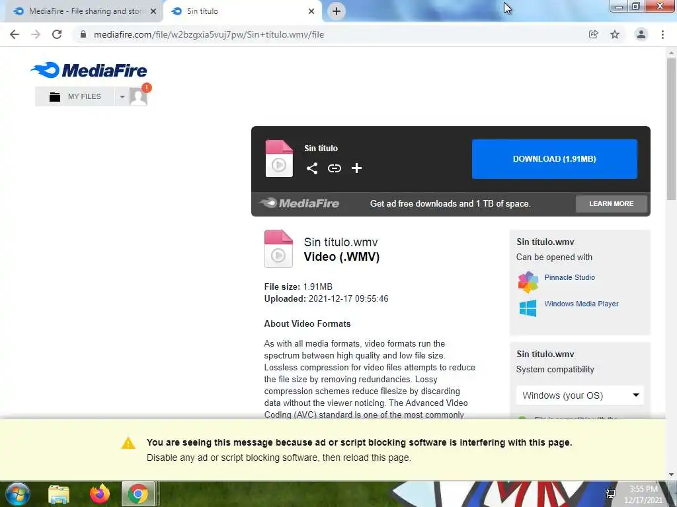Image resolution: width=677 pixels, height=507 pixels.
Task: Click the Windows logo icon beside Media Player
Action: [x=528, y=308]
